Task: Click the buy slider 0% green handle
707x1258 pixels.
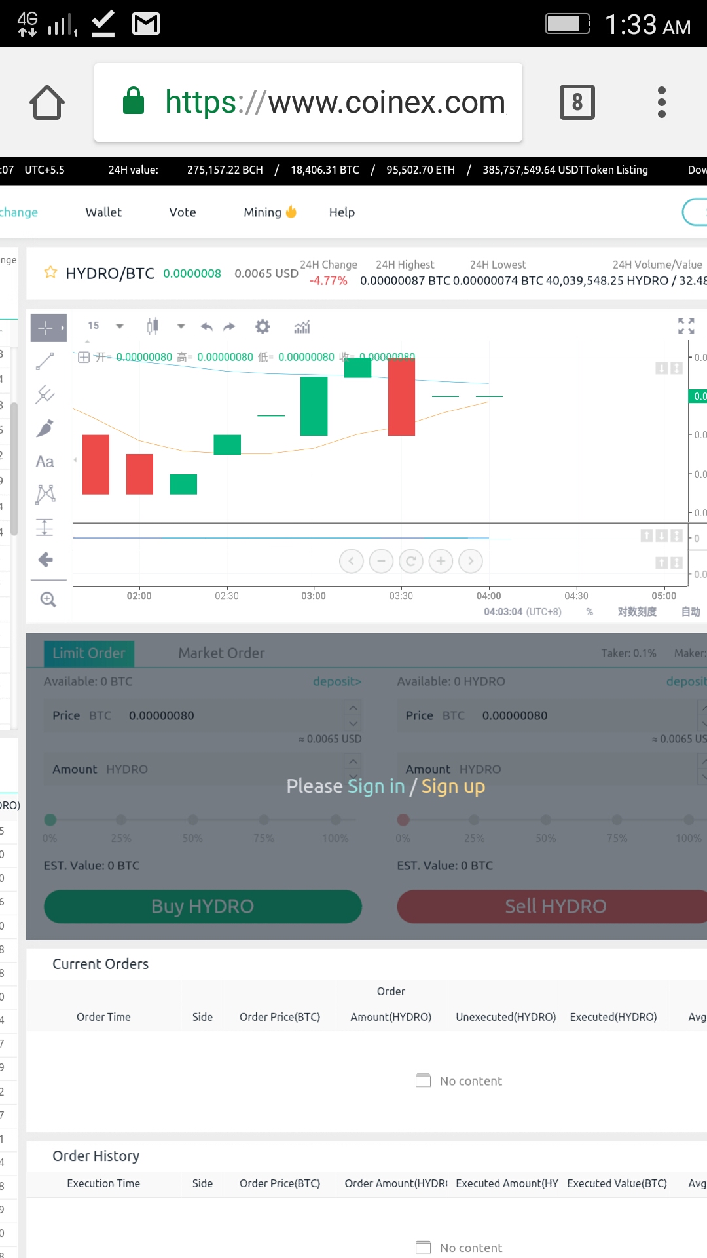Action: coord(50,820)
